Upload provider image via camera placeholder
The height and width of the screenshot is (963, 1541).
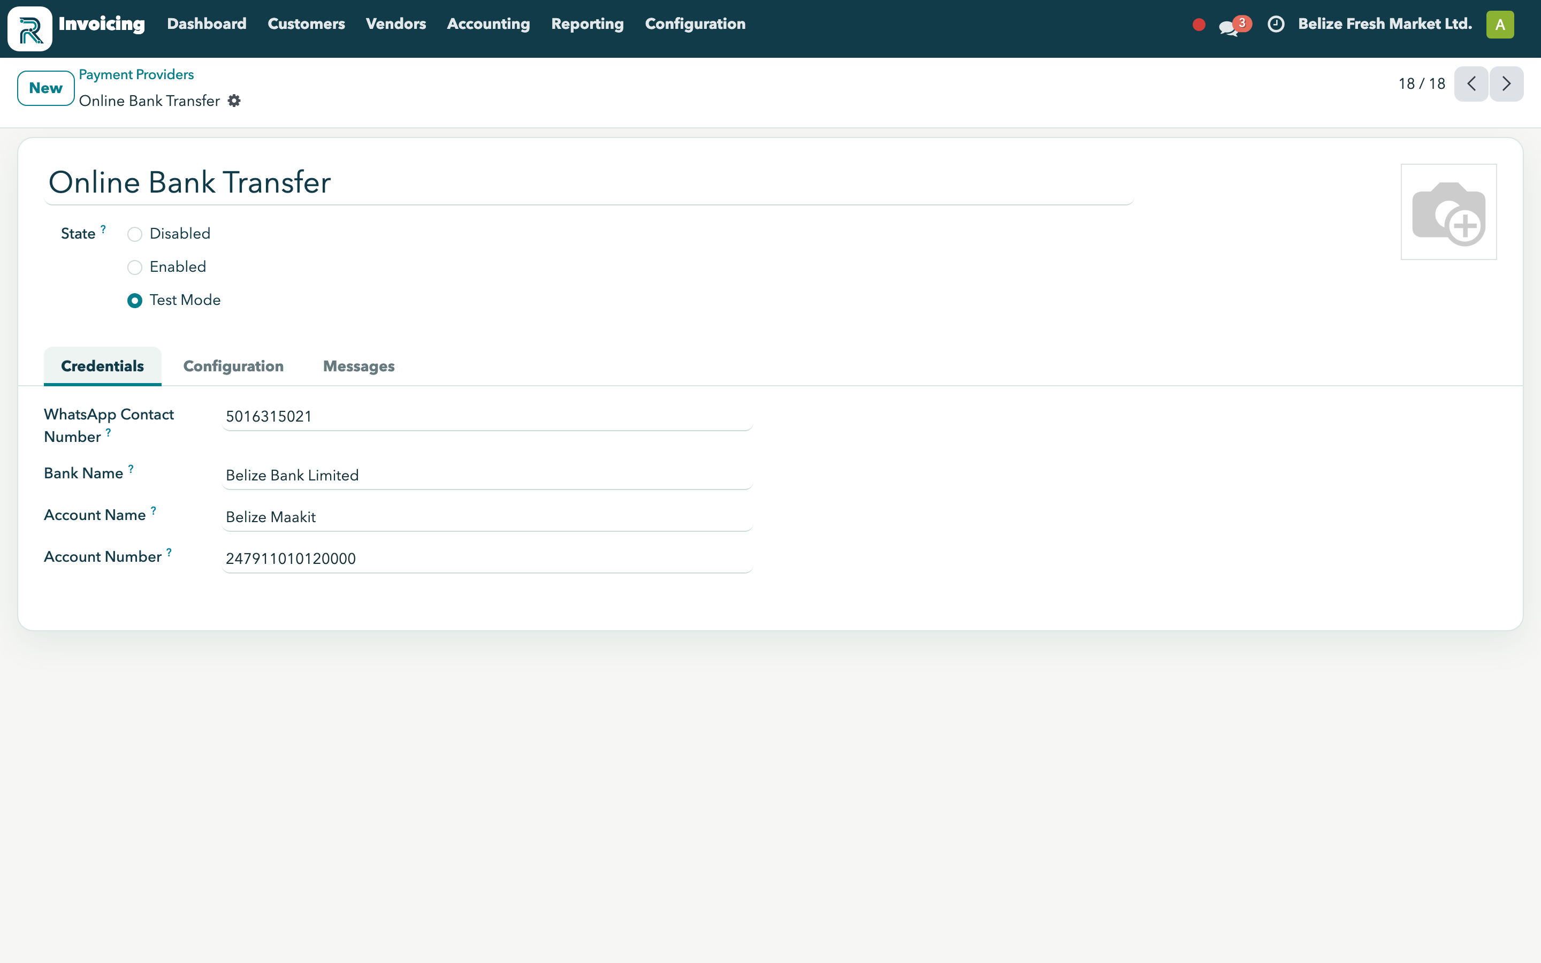pyautogui.click(x=1448, y=212)
